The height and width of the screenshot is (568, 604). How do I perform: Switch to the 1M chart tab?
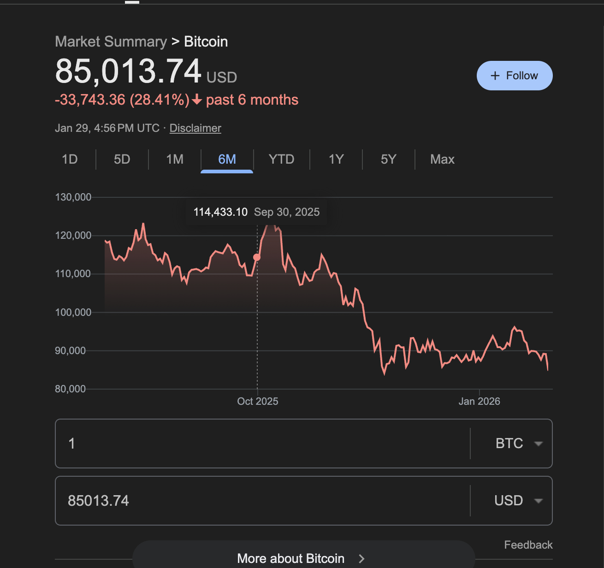175,160
